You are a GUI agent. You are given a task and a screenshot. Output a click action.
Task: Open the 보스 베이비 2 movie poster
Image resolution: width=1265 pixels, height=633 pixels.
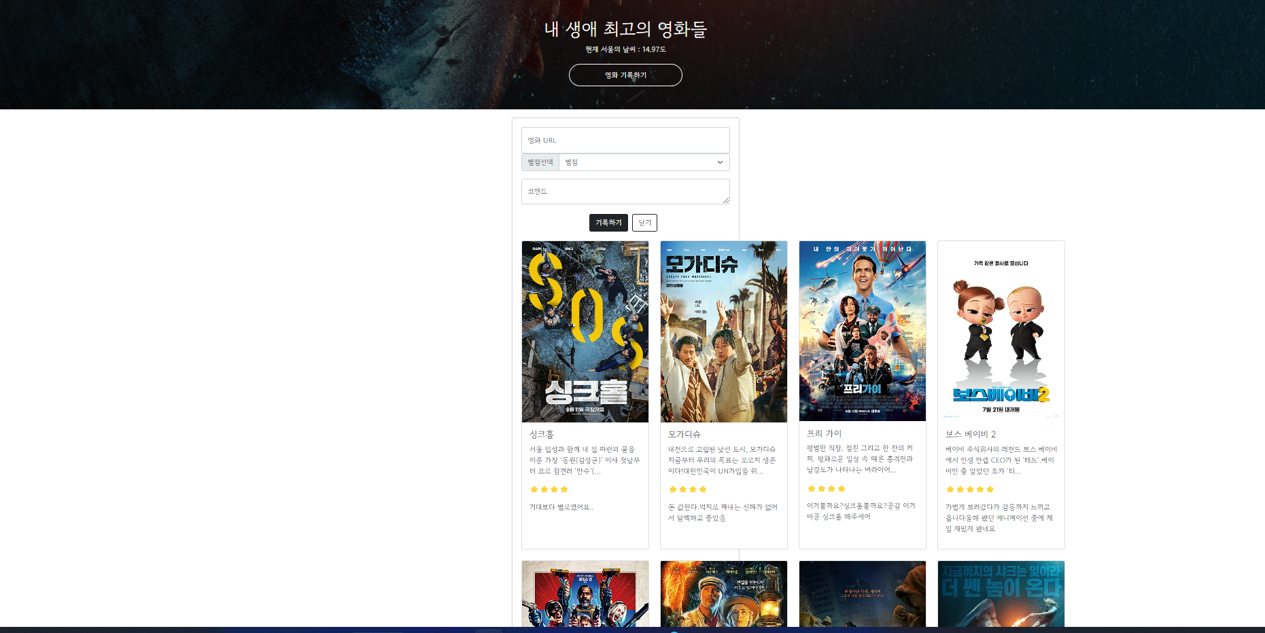[1001, 331]
